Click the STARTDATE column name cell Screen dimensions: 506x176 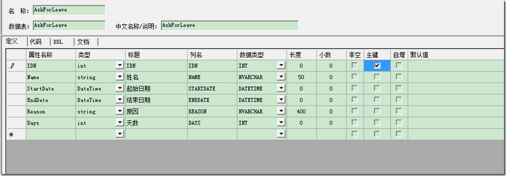coord(212,89)
